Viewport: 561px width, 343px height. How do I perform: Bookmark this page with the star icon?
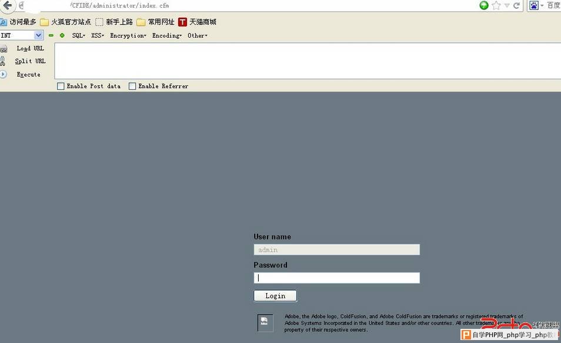click(x=496, y=5)
